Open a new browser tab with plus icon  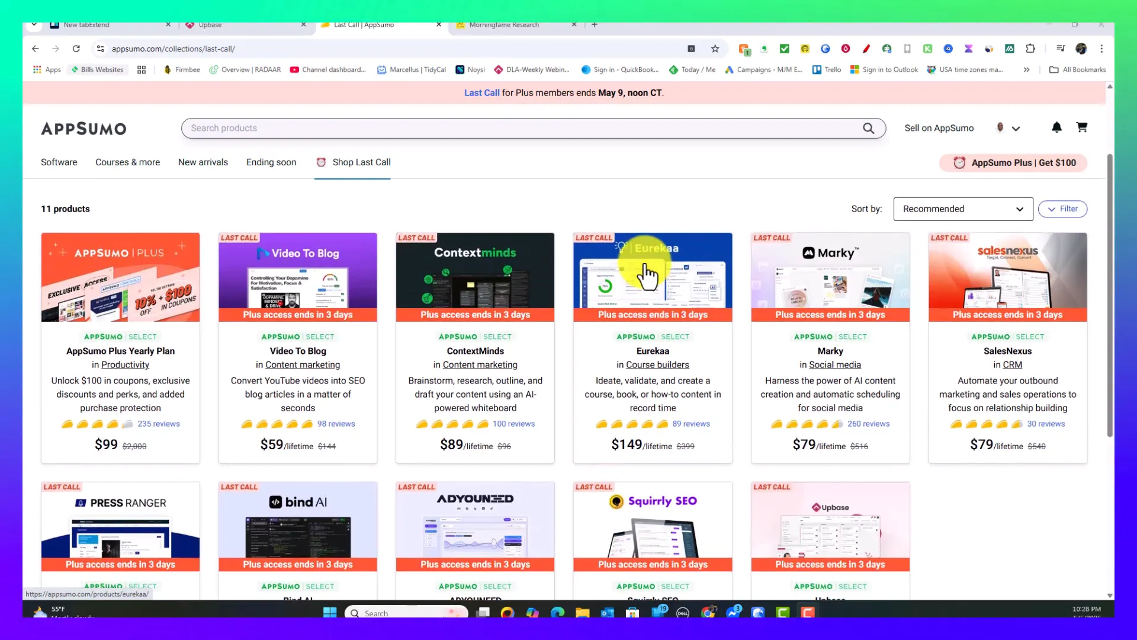pyautogui.click(x=595, y=25)
